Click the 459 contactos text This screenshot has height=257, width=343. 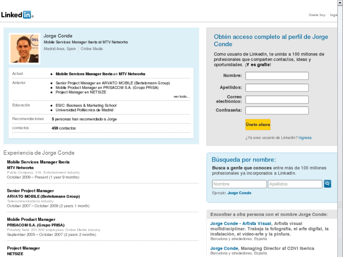point(64,128)
